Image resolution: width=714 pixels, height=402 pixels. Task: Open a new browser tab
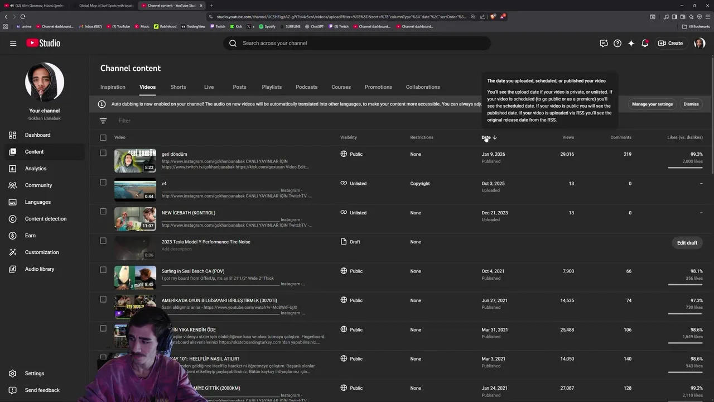211,6
